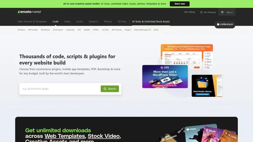Screen dimensions: 253x142
Task: Open the Video category
Action: click(67, 22)
